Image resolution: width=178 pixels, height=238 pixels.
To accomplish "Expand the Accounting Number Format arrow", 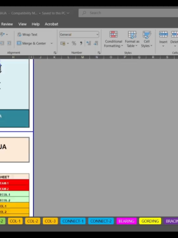I will pos(68,43).
